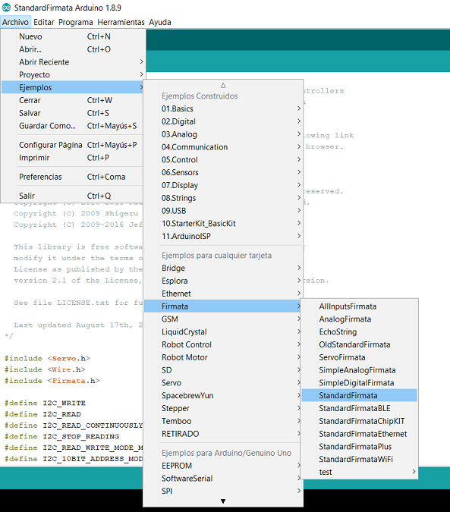The width and height of the screenshot is (450, 512).
Task: Choose Cerrar menu entry
Action: pos(73,100)
